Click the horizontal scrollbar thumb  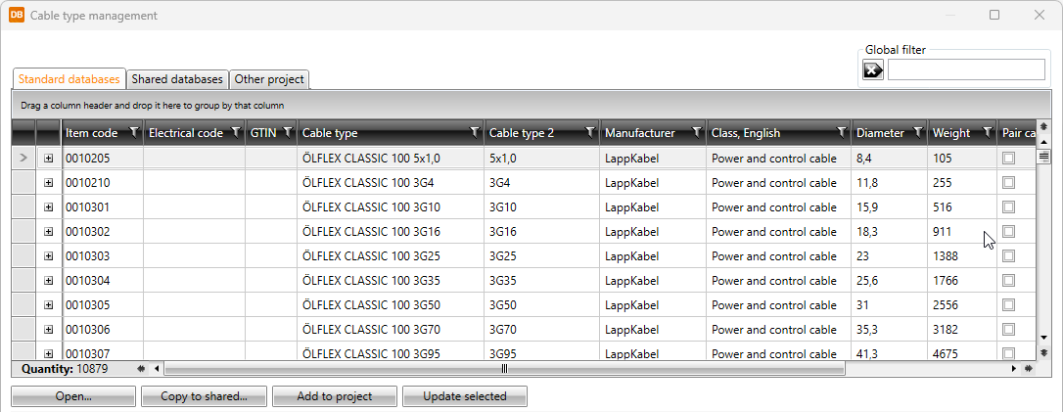504,369
